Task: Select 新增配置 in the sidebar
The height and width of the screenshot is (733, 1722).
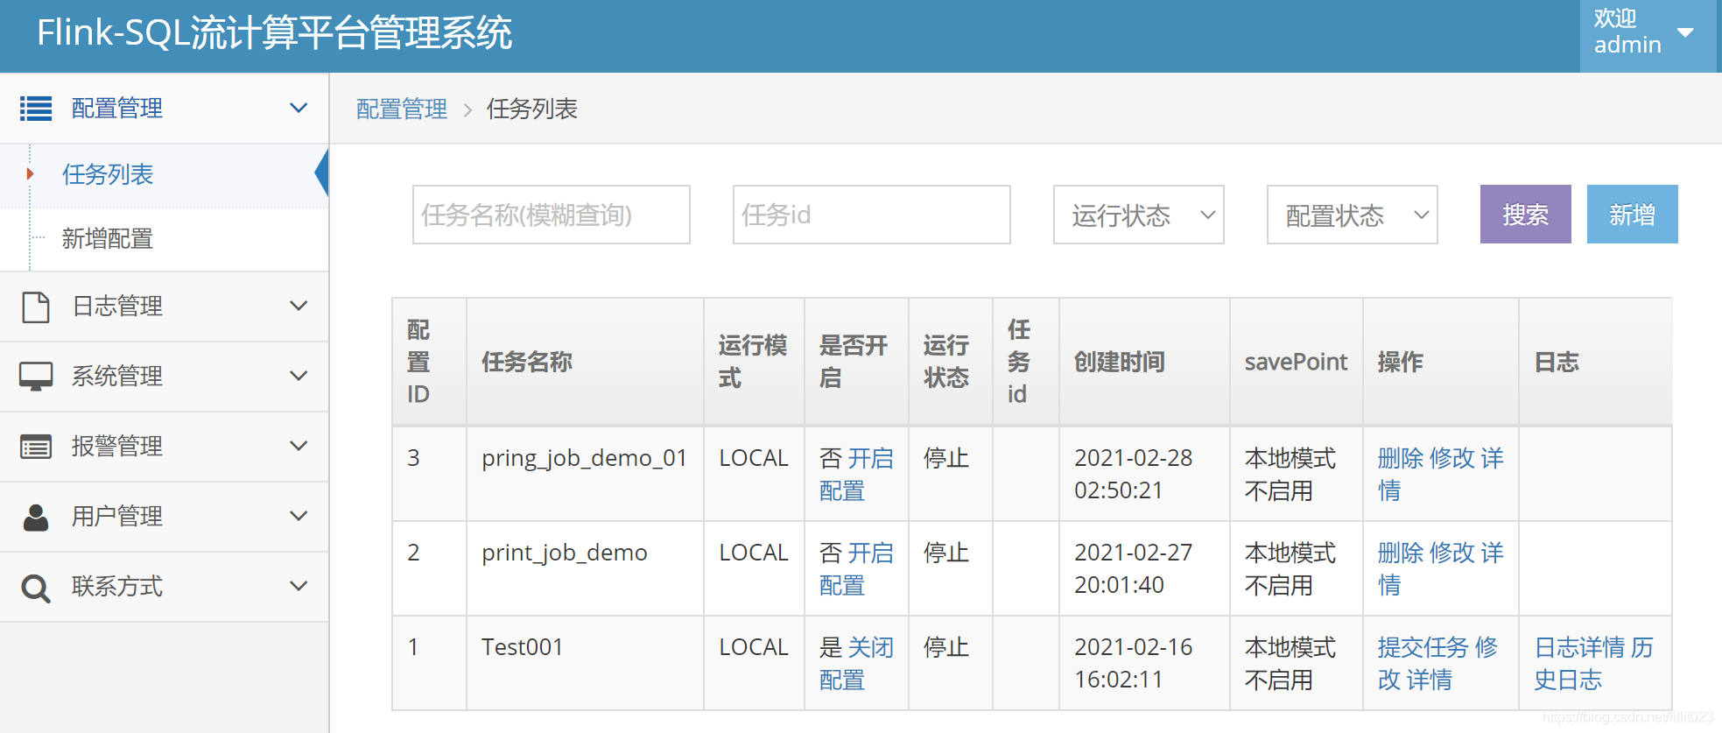Action: point(108,239)
